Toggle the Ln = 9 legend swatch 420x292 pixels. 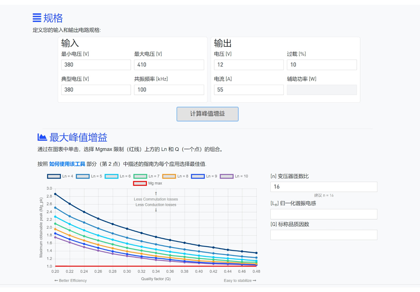(x=198, y=176)
